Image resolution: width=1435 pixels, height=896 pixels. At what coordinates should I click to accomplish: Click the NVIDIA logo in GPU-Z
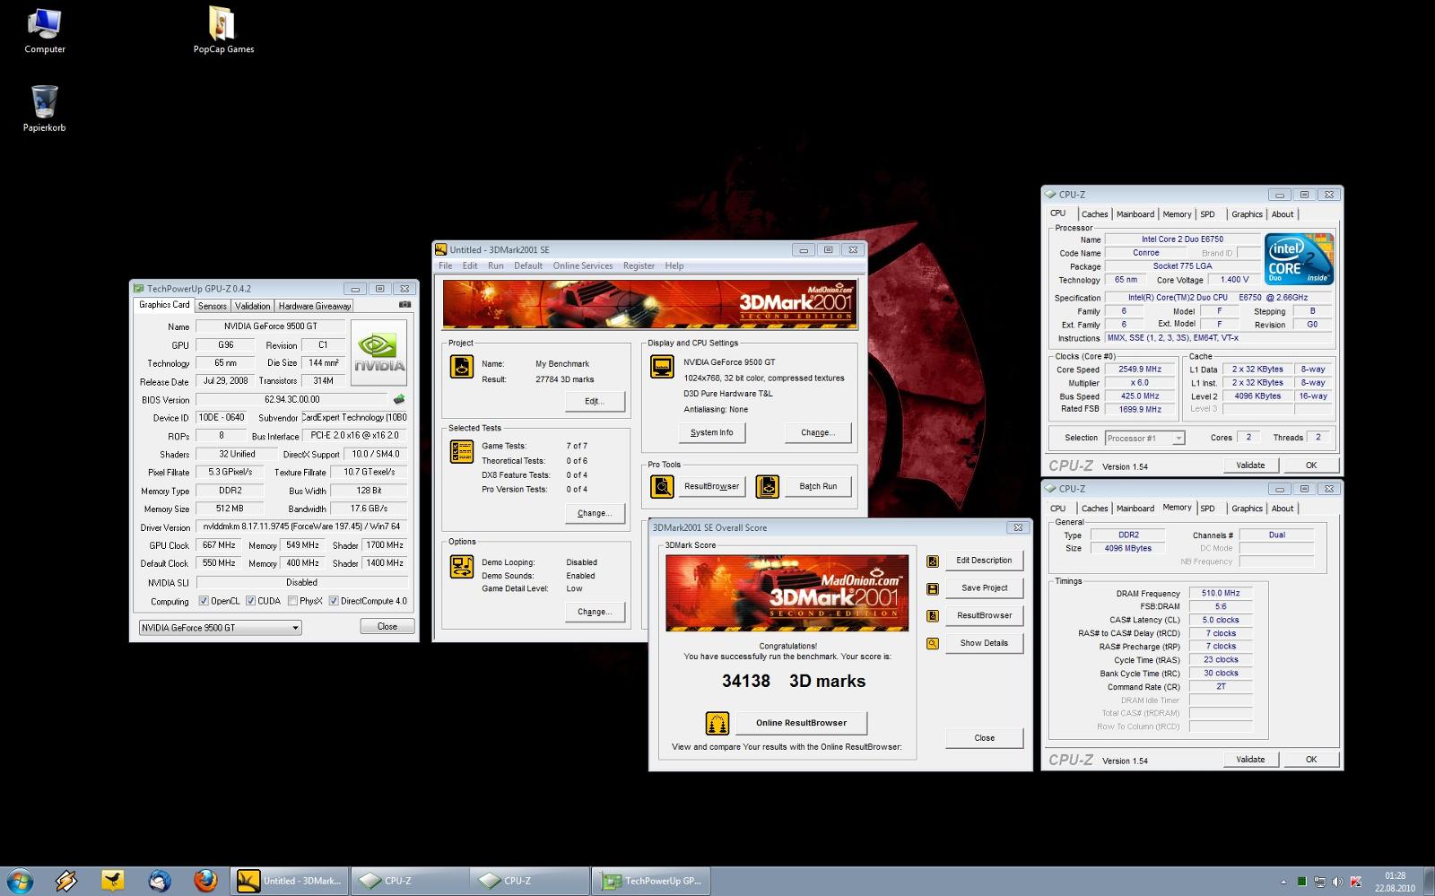379,352
